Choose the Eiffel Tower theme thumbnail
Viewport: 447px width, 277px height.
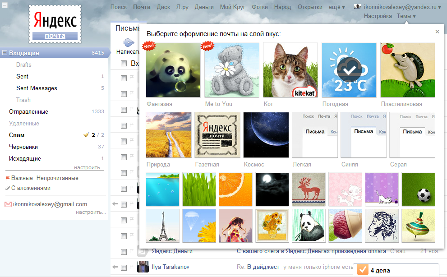[162, 226]
